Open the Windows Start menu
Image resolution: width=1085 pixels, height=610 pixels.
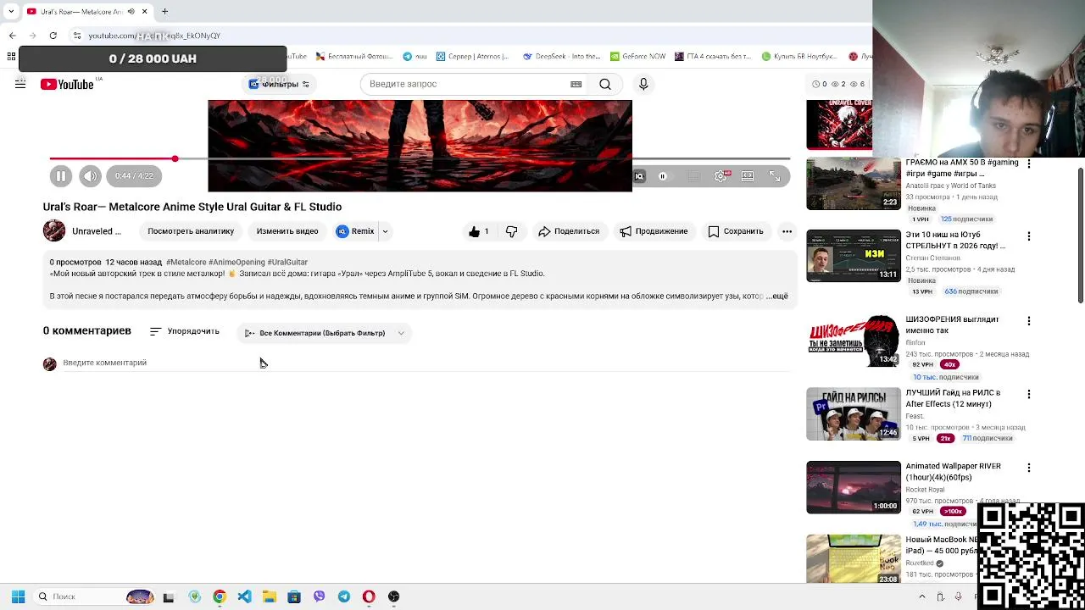coord(18,596)
